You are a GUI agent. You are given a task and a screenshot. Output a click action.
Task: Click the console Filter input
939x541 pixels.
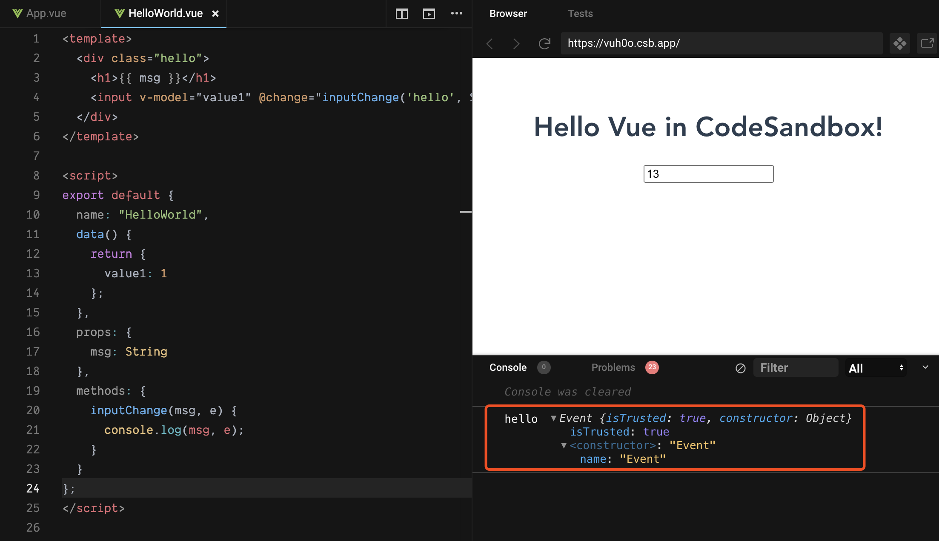pyautogui.click(x=796, y=367)
